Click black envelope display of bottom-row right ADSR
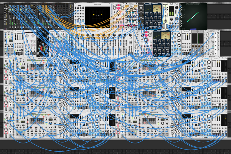 pos(186,116)
